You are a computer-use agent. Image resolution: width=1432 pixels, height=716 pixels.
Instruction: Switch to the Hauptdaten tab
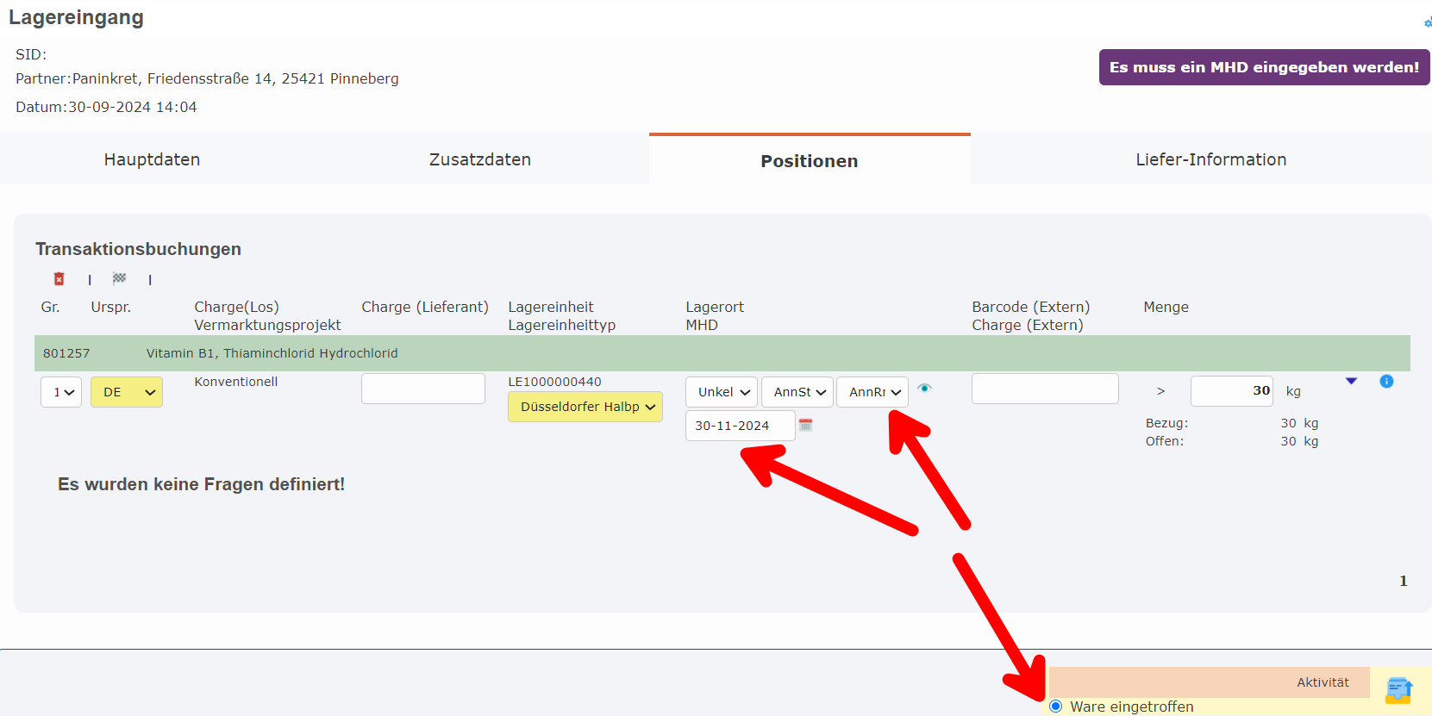(152, 159)
